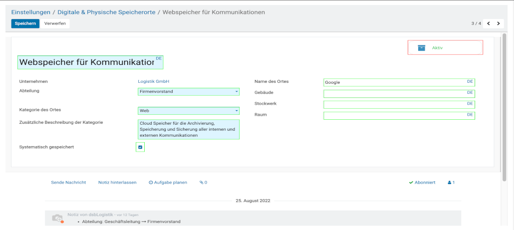Click the checkmark icon next to Abonniert
Viewport: 514px width, 230px height.
click(x=411, y=183)
